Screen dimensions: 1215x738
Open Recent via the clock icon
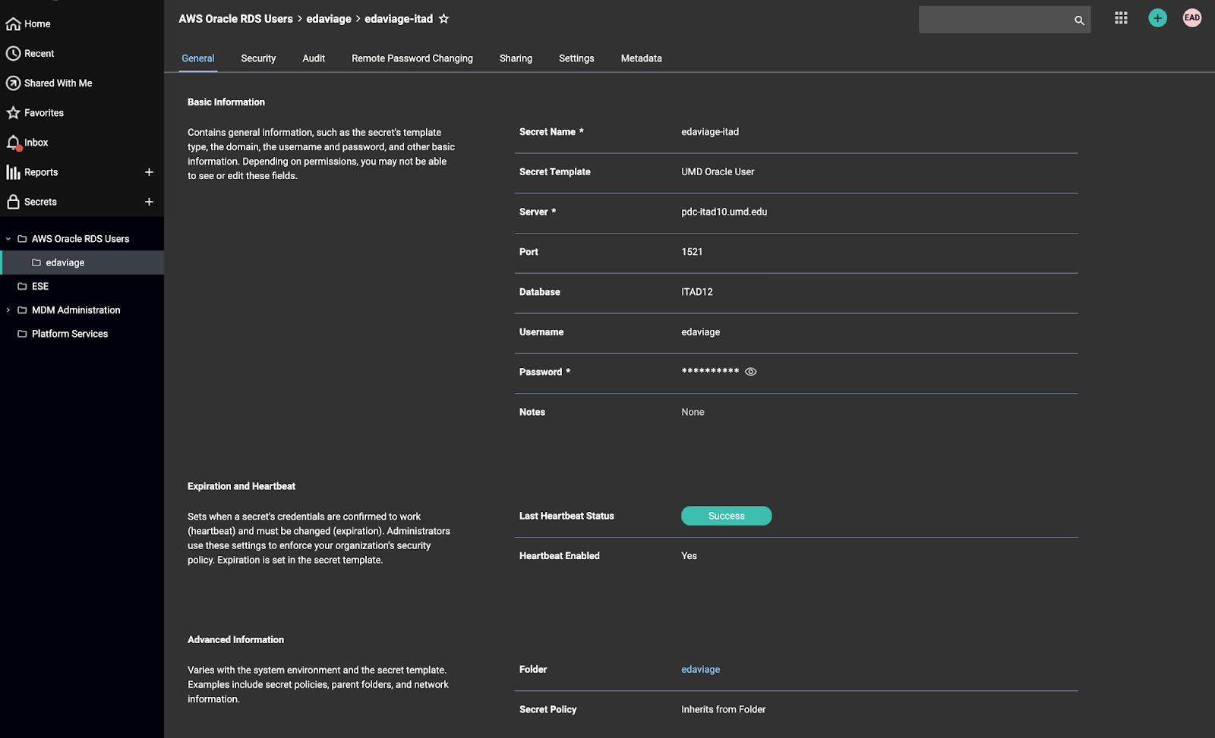click(x=13, y=54)
